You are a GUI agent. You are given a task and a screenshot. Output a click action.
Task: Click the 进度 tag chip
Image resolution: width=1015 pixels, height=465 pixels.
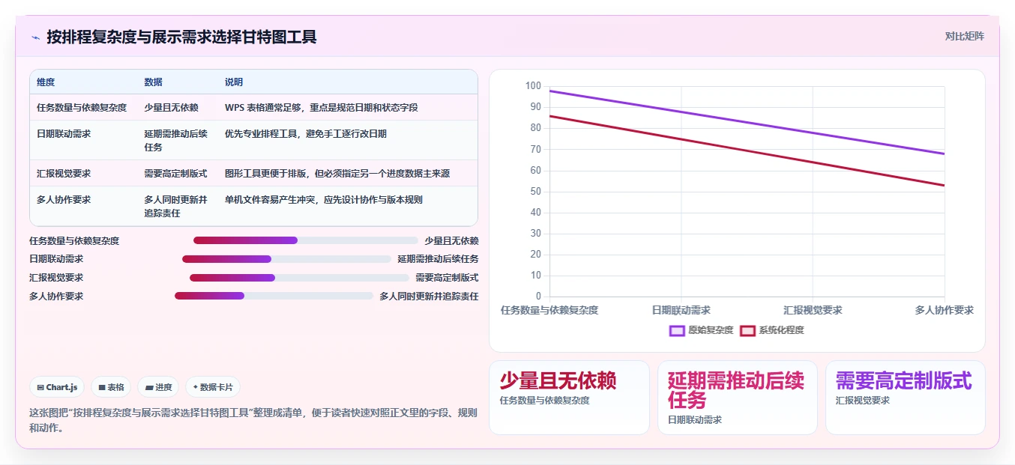coord(158,387)
